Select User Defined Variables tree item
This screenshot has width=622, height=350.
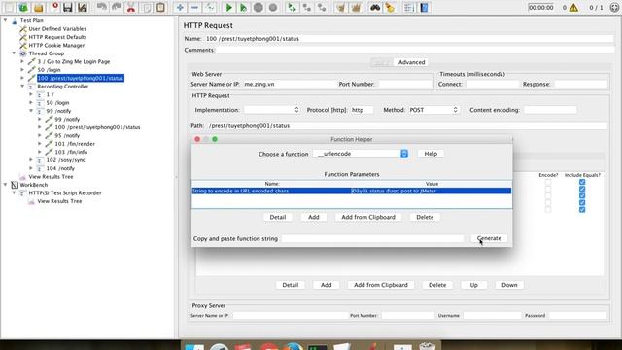tap(57, 28)
